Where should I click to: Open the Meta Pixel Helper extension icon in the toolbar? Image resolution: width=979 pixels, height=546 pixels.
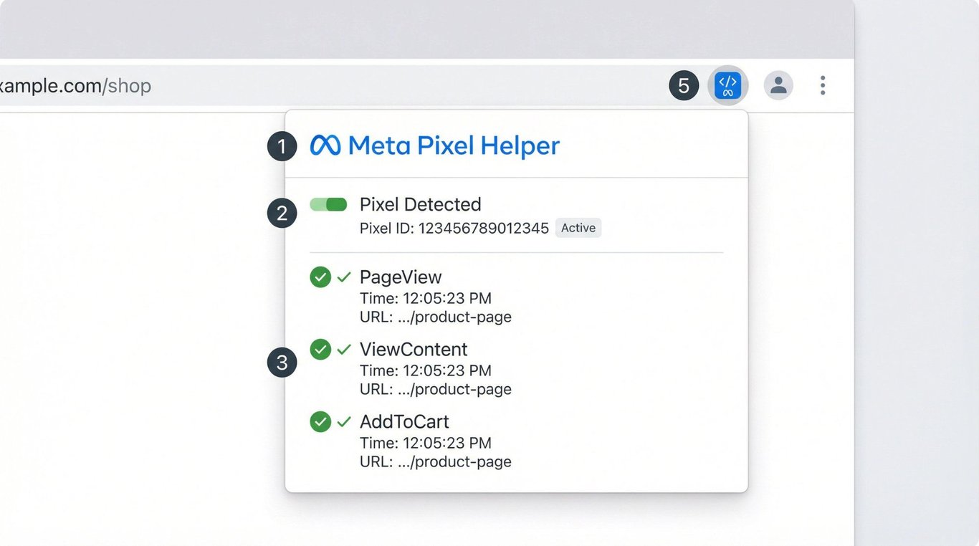pyautogui.click(x=727, y=86)
